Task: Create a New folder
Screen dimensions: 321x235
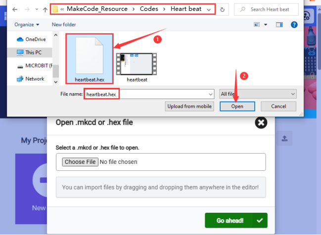Action: [x=64, y=25]
